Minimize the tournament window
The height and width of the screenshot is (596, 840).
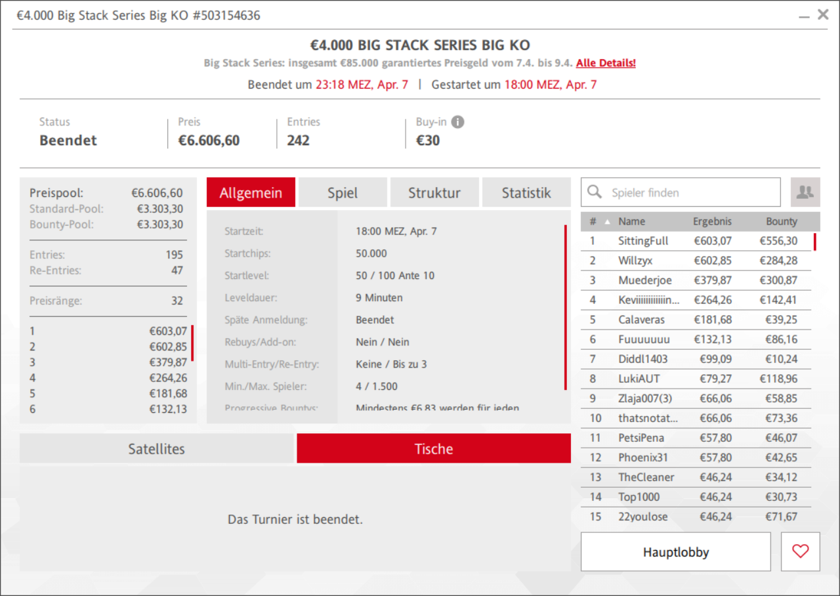(x=804, y=16)
